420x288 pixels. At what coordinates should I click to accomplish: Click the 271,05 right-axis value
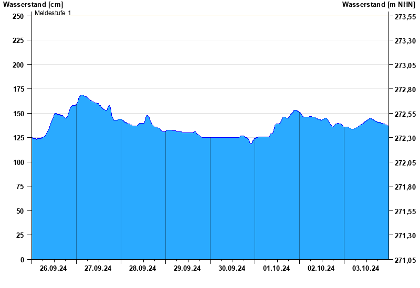(x=405, y=260)
